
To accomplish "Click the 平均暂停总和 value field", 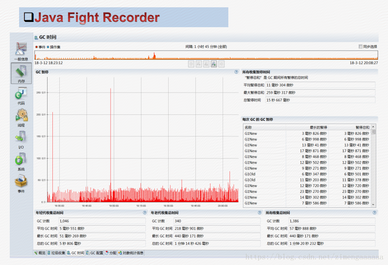I will tap(320, 85).
